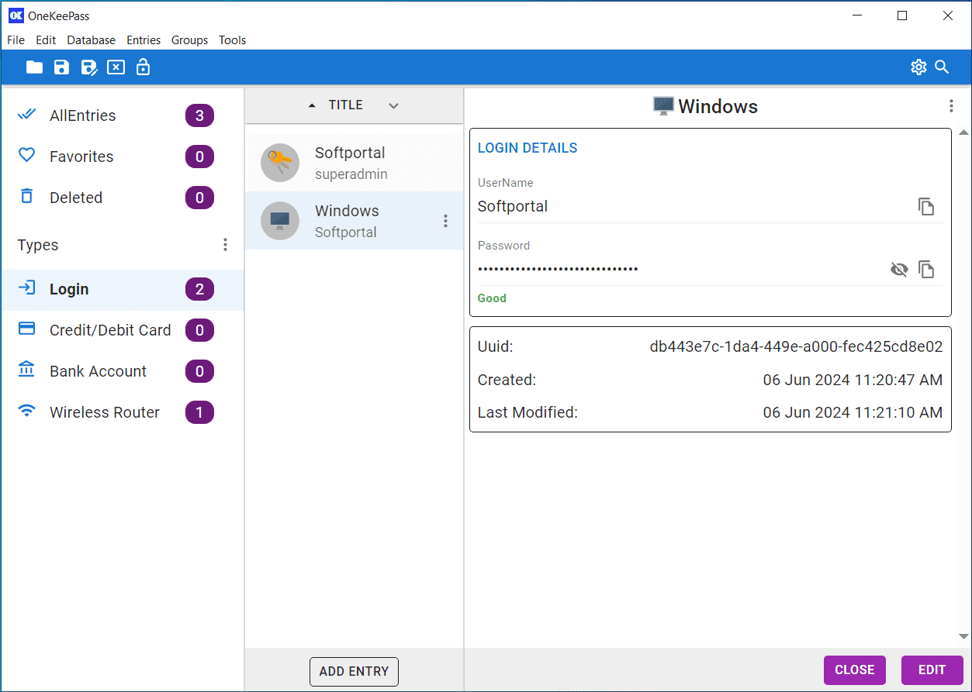Lock the database with padlock icon
972x692 pixels.
click(143, 67)
